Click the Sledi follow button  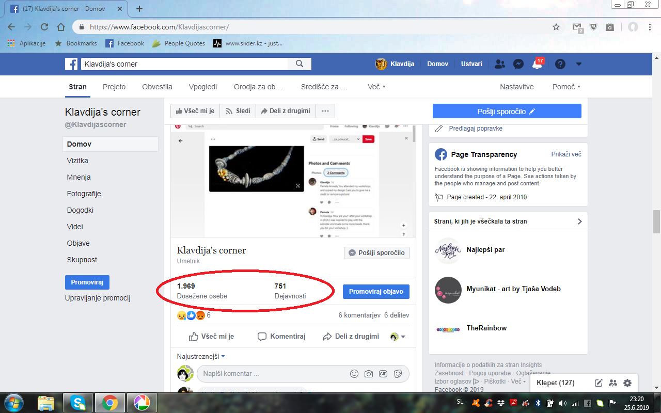point(238,111)
